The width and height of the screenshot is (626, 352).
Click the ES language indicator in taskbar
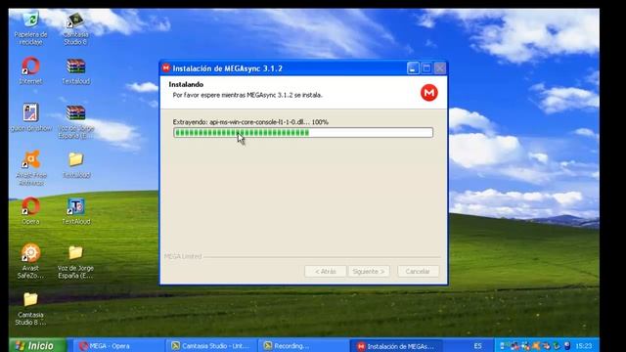point(477,346)
